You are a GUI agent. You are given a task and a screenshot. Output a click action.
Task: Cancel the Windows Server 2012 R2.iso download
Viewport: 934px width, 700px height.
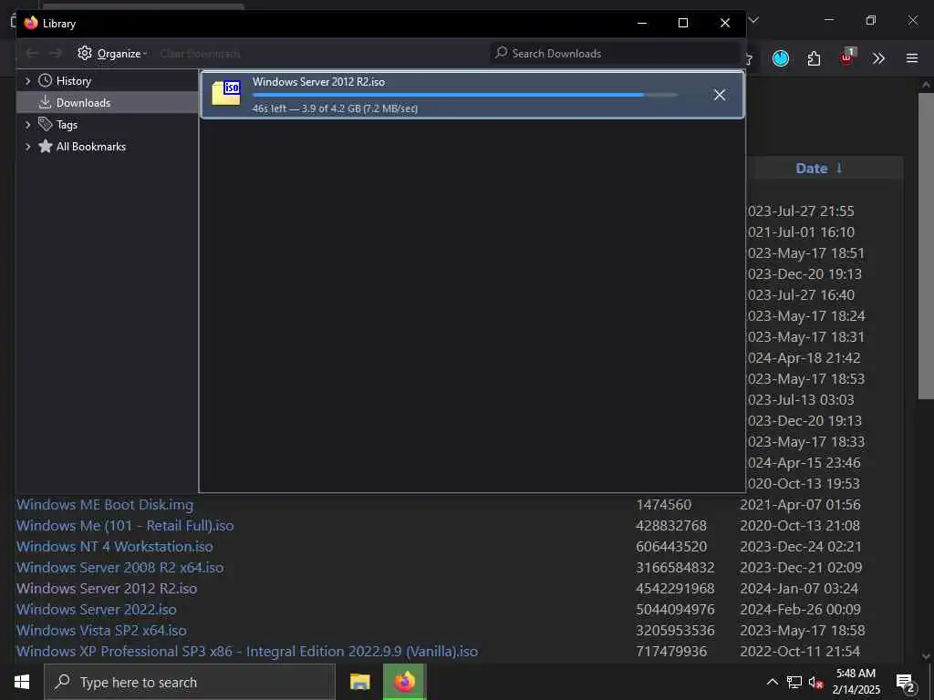(x=720, y=95)
